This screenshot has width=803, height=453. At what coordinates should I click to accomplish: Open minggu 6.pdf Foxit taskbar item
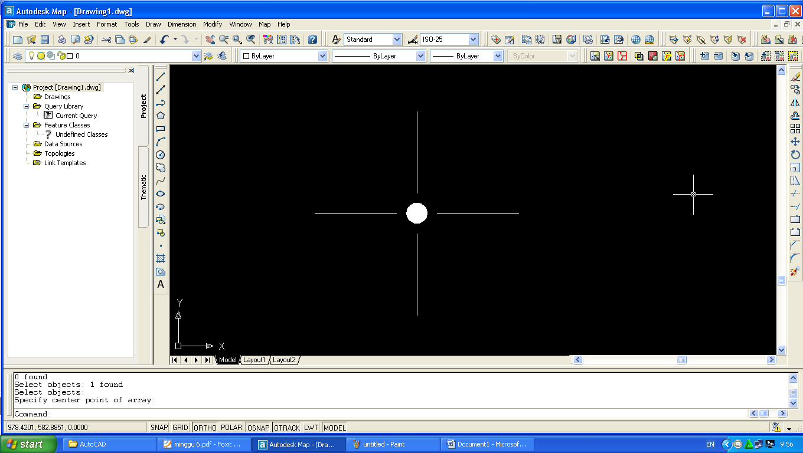(204, 444)
